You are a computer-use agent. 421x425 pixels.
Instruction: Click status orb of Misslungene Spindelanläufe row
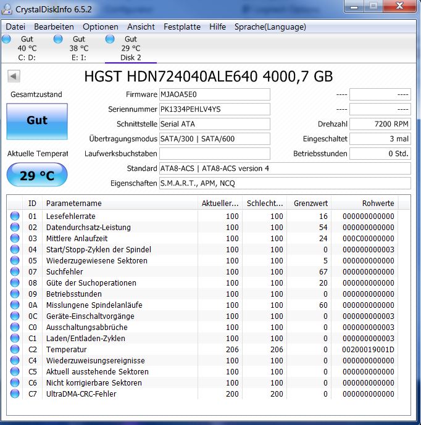[x=15, y=305]
